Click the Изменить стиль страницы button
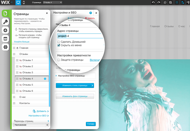 pos(75,85)
